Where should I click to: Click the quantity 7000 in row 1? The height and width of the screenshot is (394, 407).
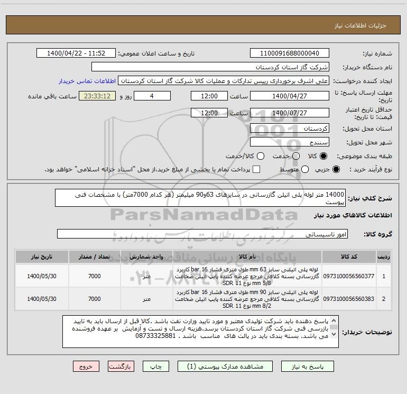click(x=95, y=276)
